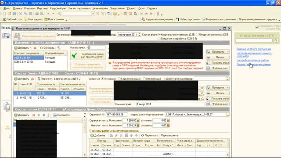The width and height of the screenshot is (281, 158).
Task: Click Добавить in Периоды работы section
Action: pos(98,136)
